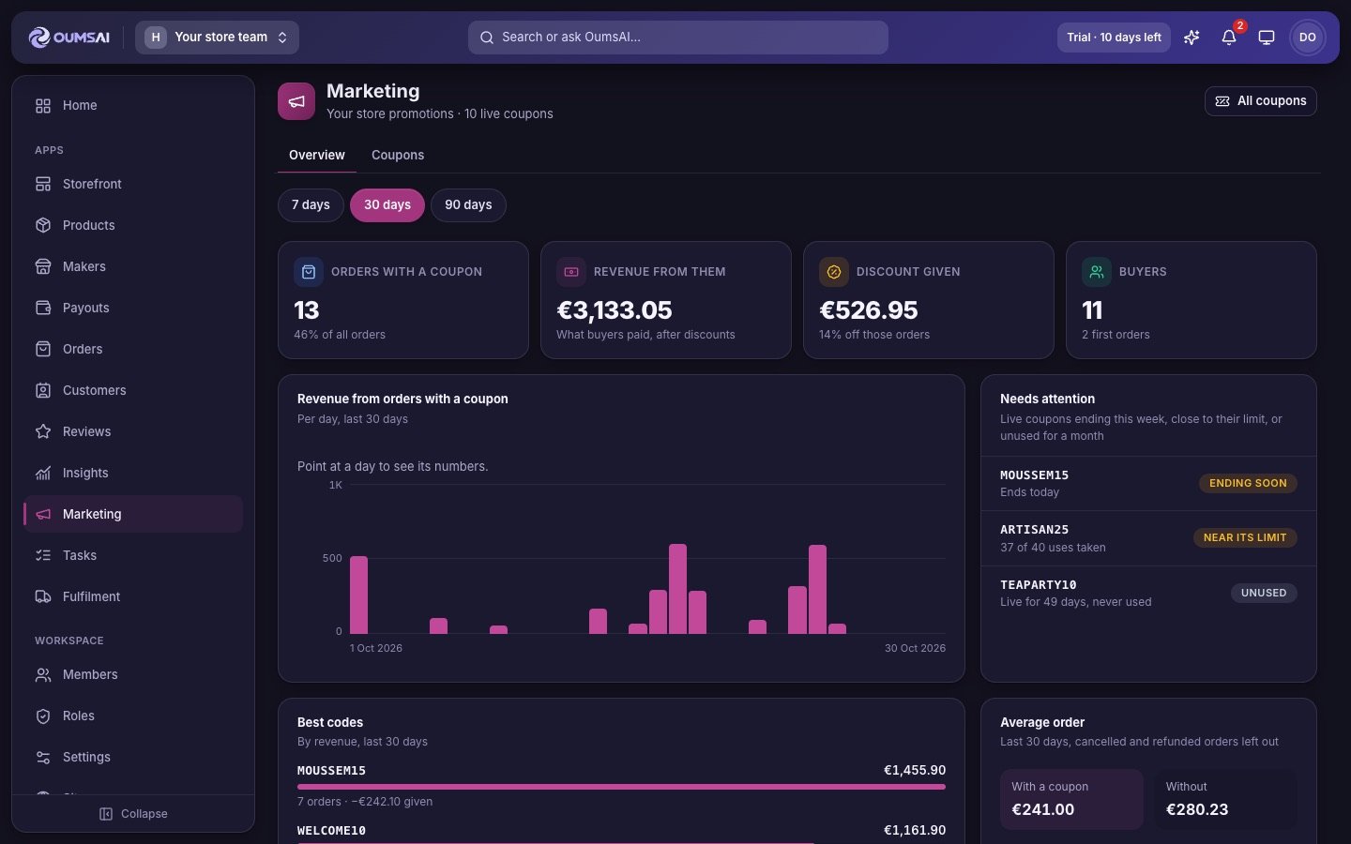1351x844 pixels.
Task: Select the 7 days range
Action: (x=311, y=205)
